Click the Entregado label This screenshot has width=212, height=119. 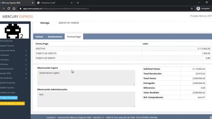[x=149, y=83]
